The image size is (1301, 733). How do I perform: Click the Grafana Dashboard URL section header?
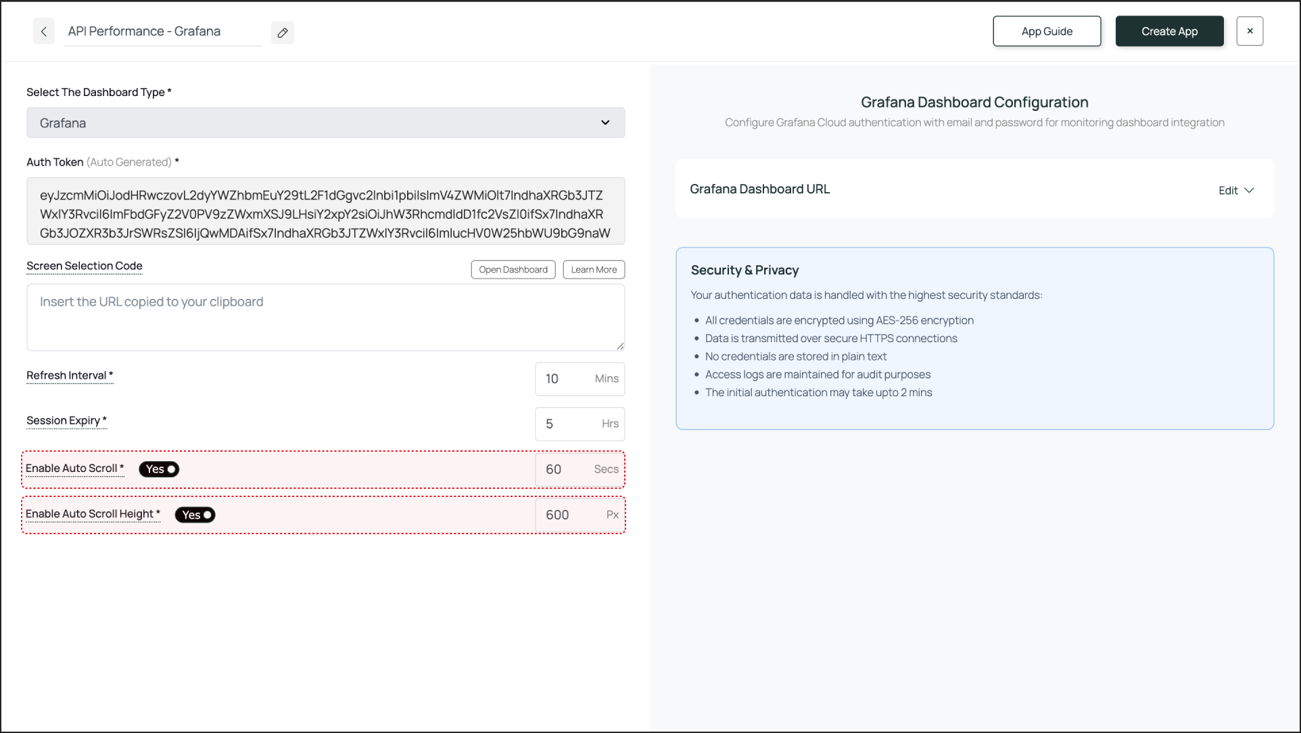[760, 189]
